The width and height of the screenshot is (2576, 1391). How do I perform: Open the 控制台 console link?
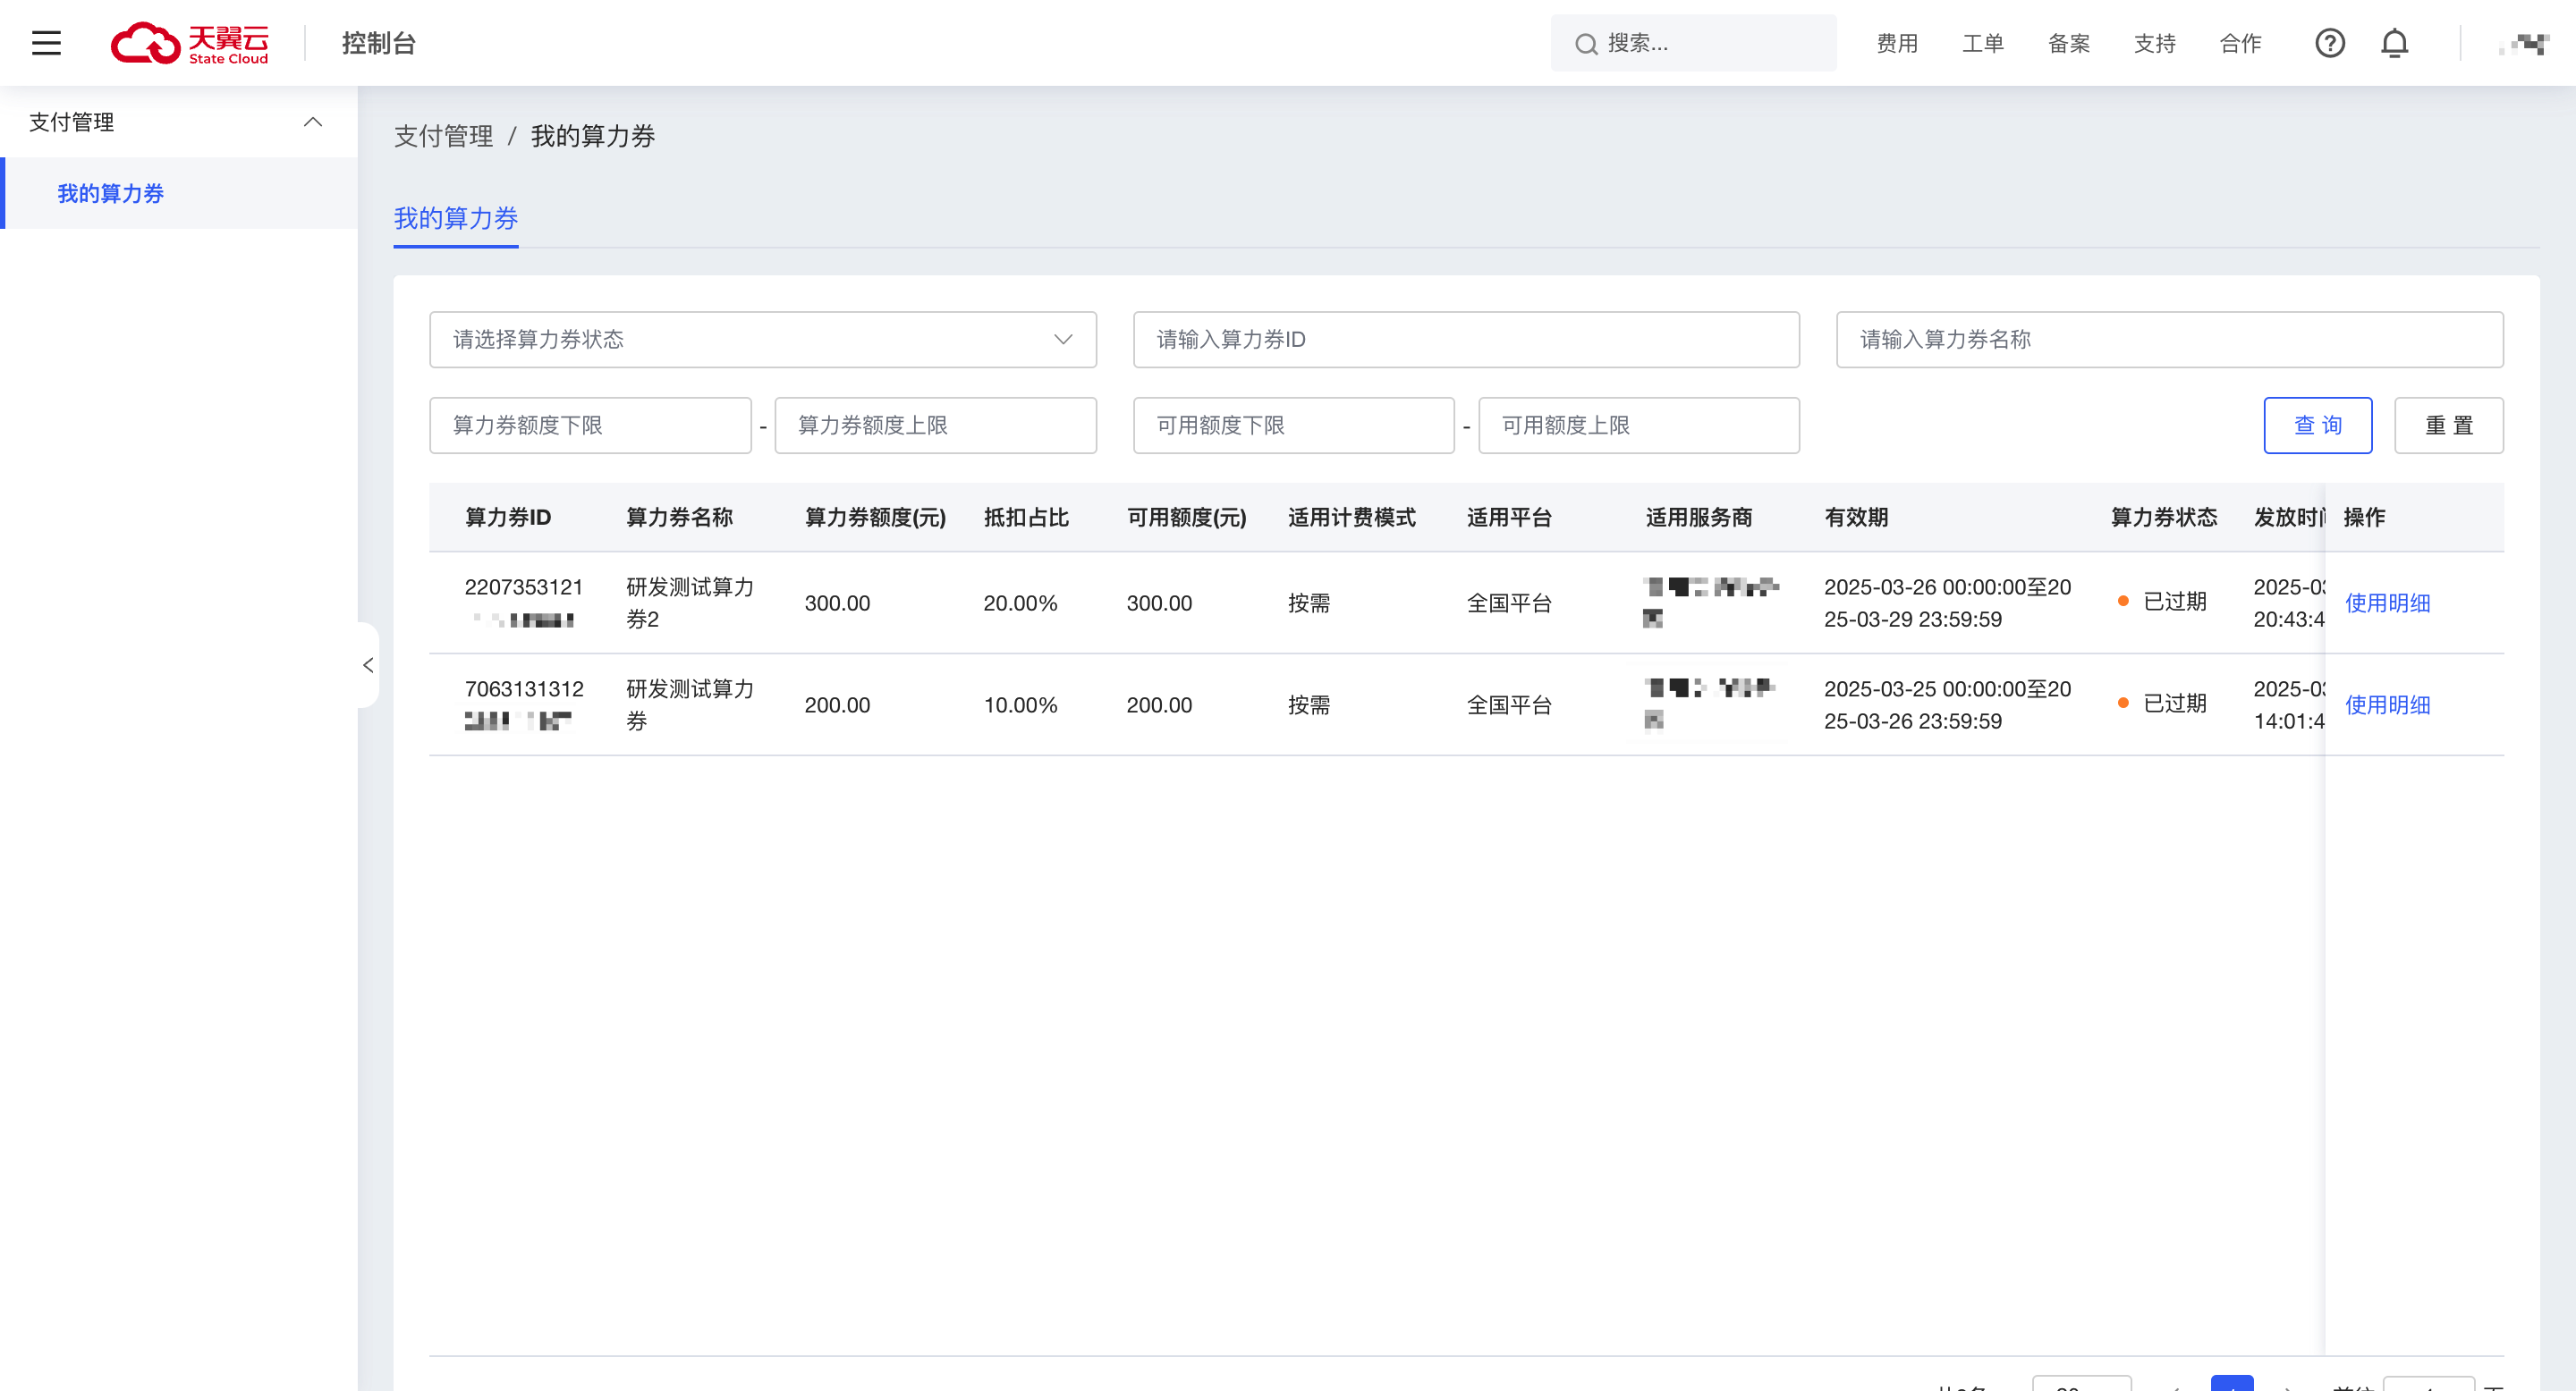pyautogui.click(x=378, y=43)
